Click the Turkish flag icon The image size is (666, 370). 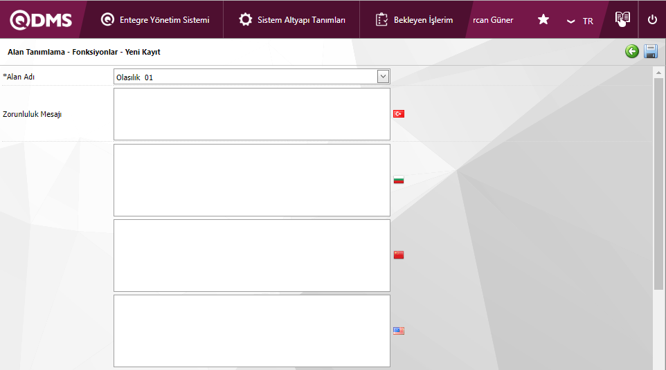pos(399,113)
